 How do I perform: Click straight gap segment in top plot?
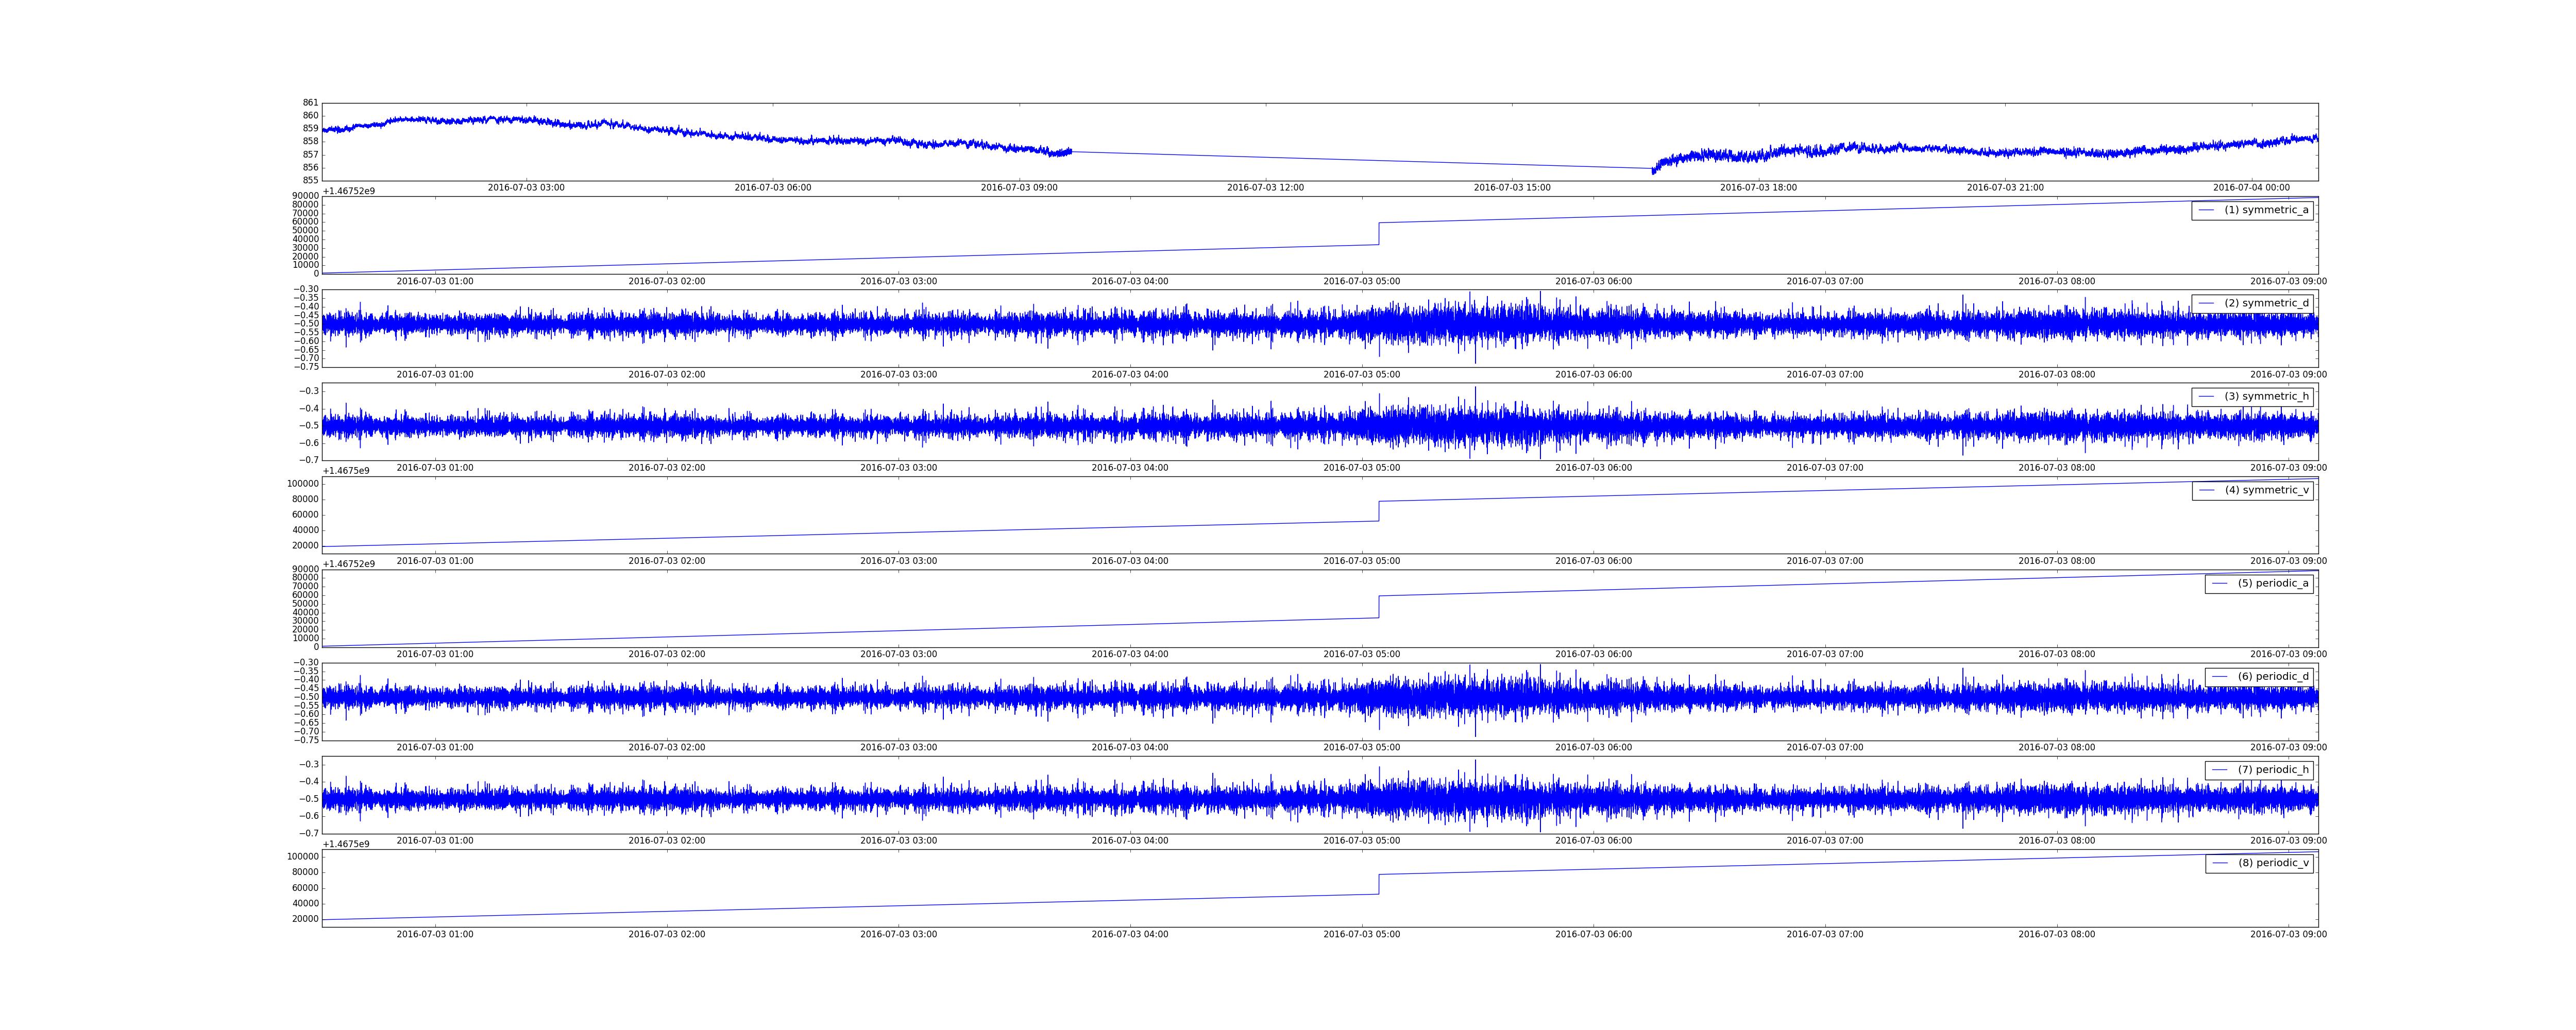point(1360,160)
